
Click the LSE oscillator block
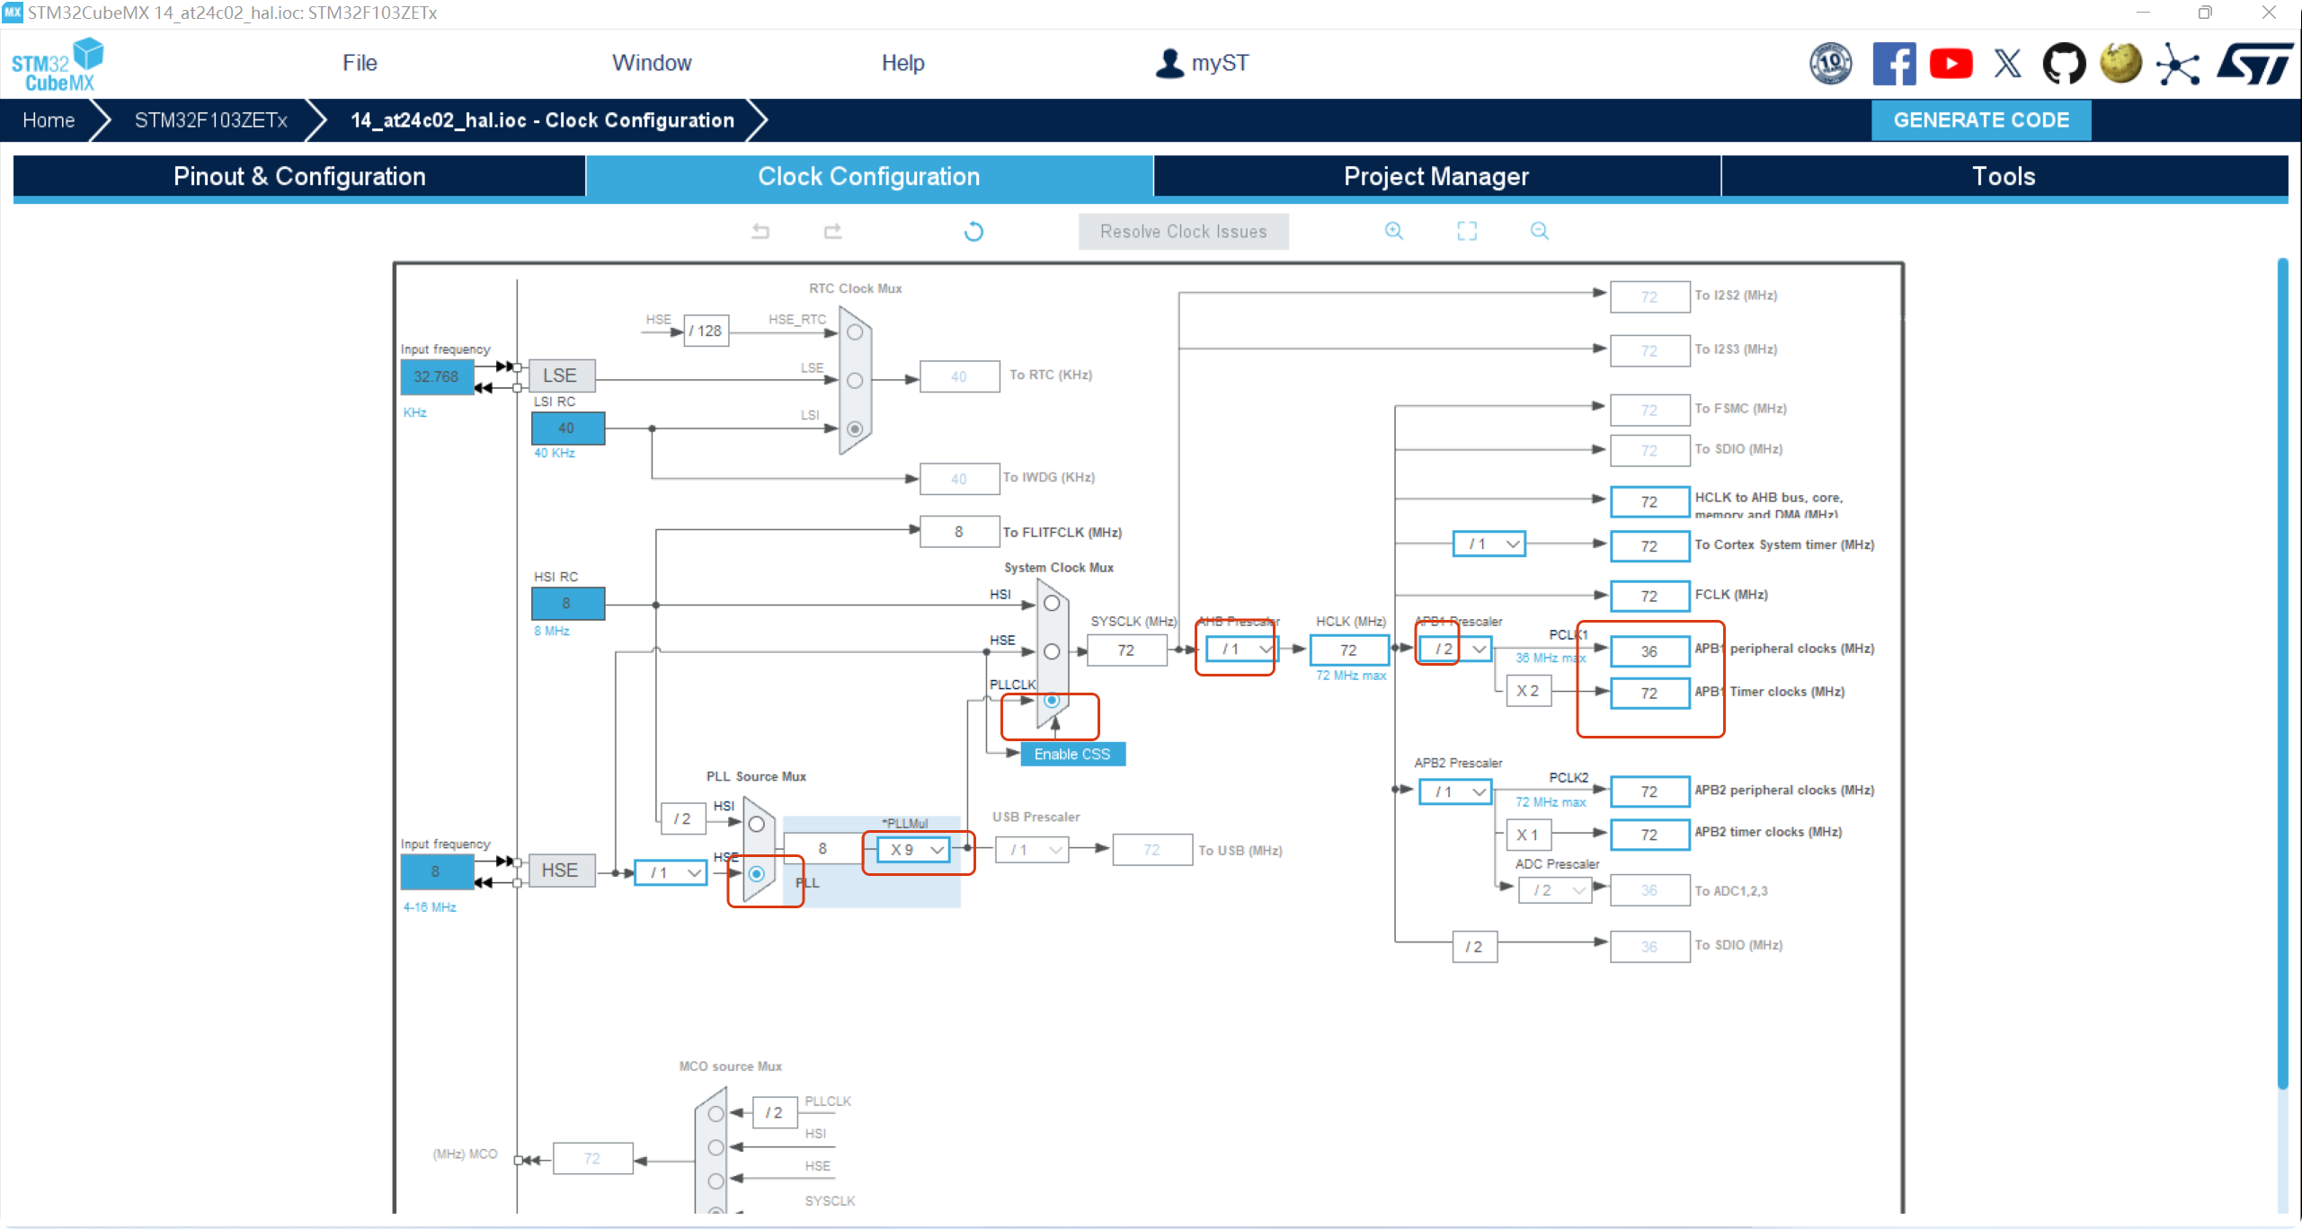click(560, 376)
